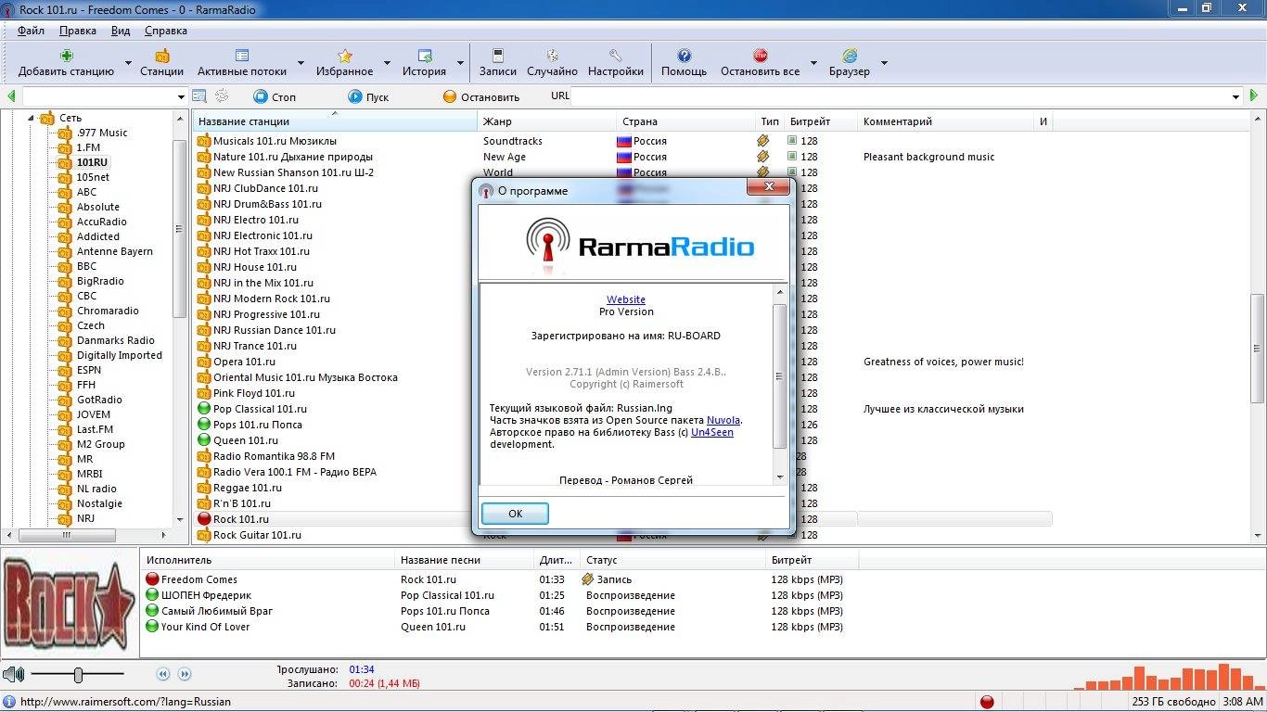Select ШОПЕН Фредерик stream row
Image resolution: width=1267 pixels, height=712 pixels.
coord(501,595)
